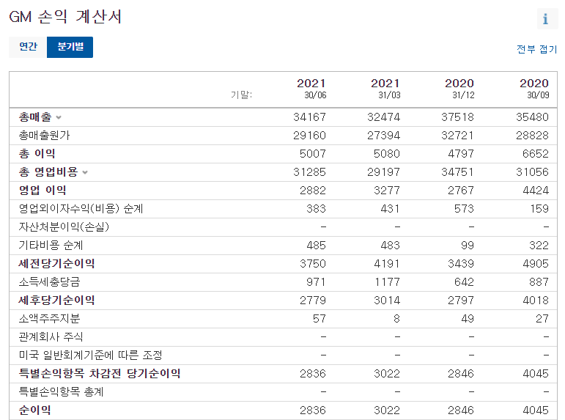
Task: Click minority interest value 27
Action: [542, 319]
